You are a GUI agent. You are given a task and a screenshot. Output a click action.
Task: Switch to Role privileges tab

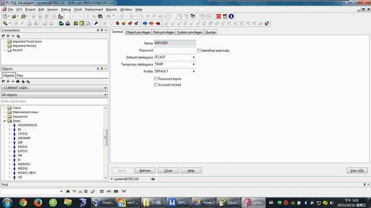click(163, 32)
